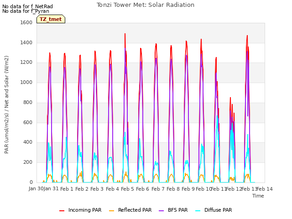Click the purple BF5 PAR legend swatch
The height and width of the screenshot is (219, 292).
click(161, 211)
